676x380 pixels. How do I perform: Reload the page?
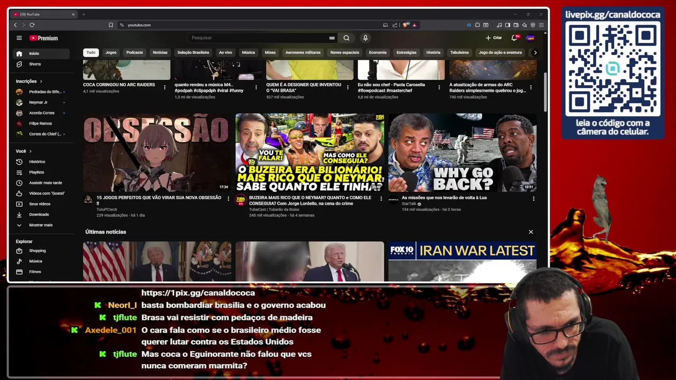click(32, 25)
